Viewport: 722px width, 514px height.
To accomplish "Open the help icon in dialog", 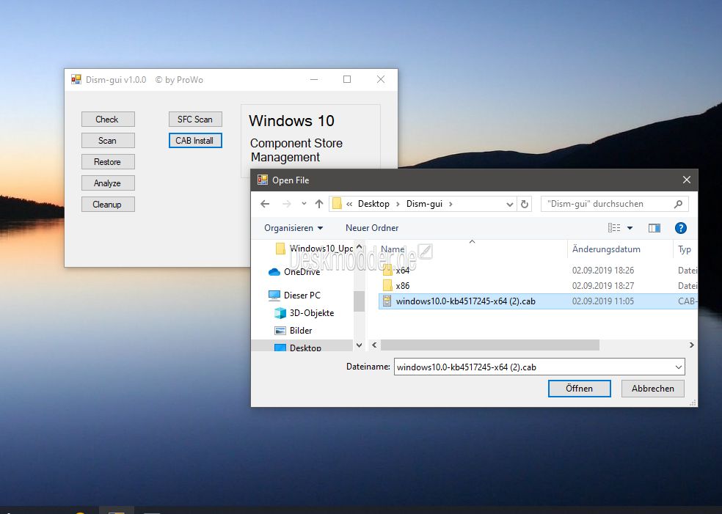I will (681, 228).
